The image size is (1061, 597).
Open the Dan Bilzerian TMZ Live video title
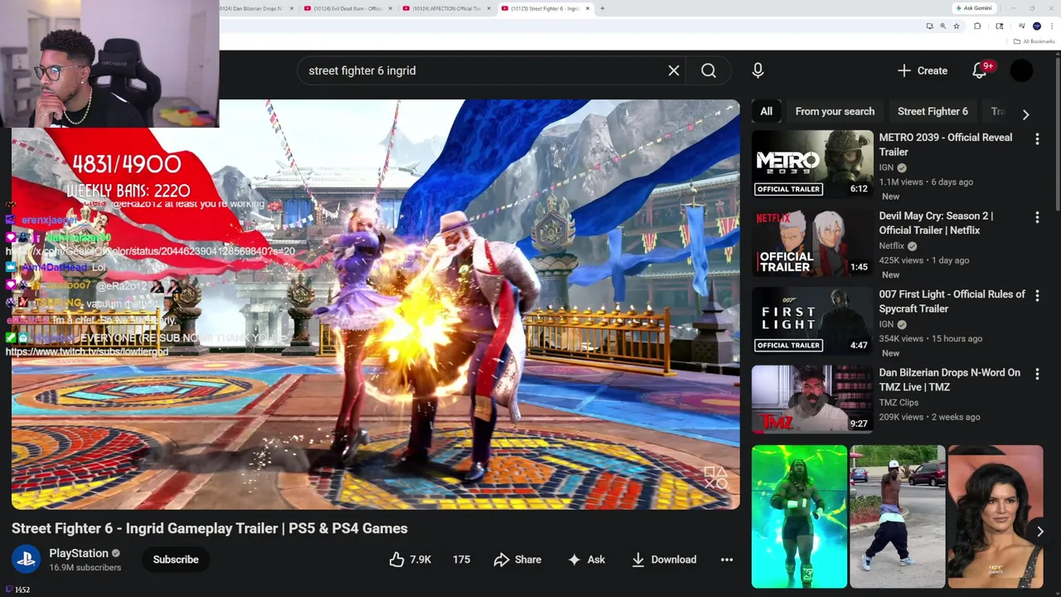tap(950, 380)
